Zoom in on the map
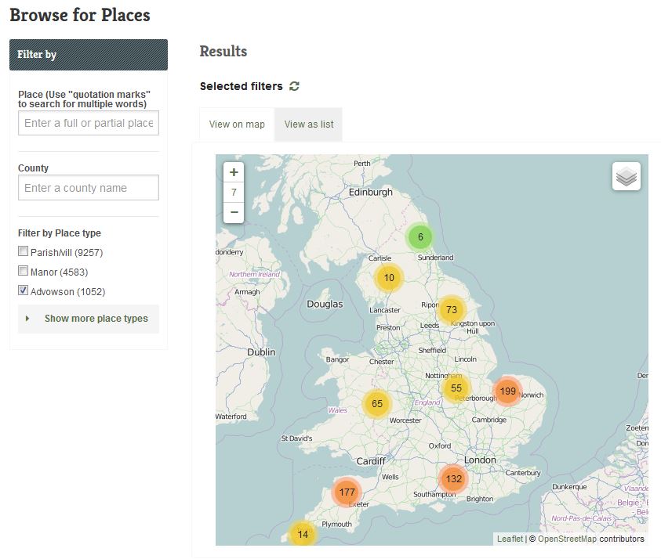The image size is (661, 559). pyautogui.click(x=234, y=172)
